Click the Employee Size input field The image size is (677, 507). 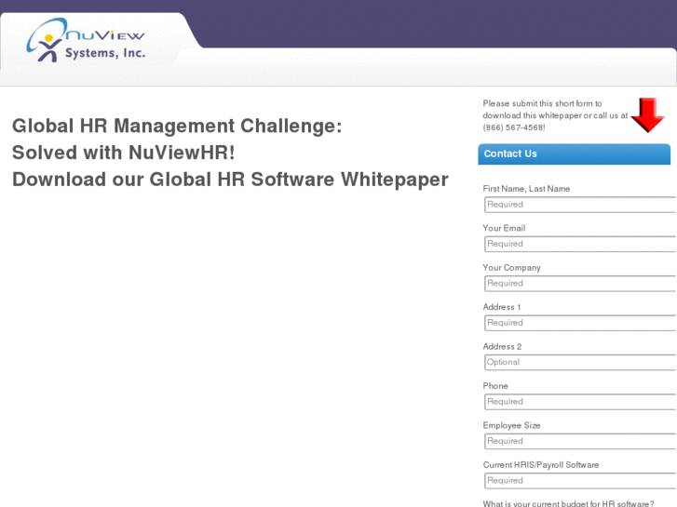click(x=580, y=441)
